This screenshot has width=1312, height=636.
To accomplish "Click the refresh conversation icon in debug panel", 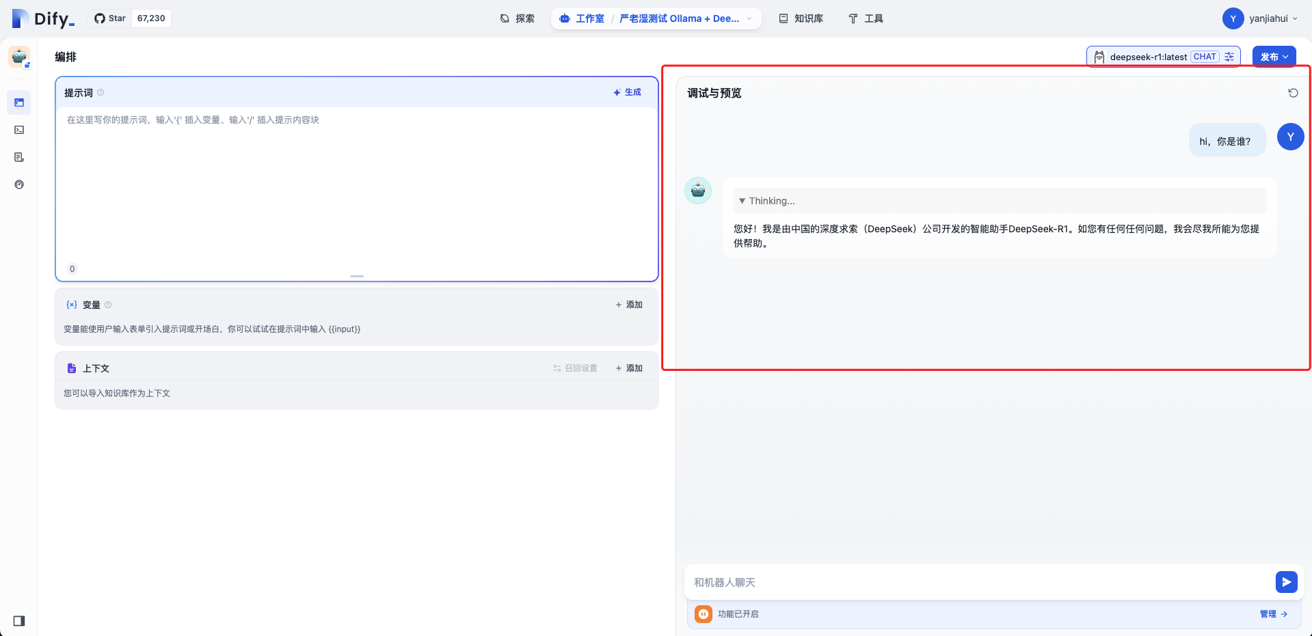I will point(1293,93).
